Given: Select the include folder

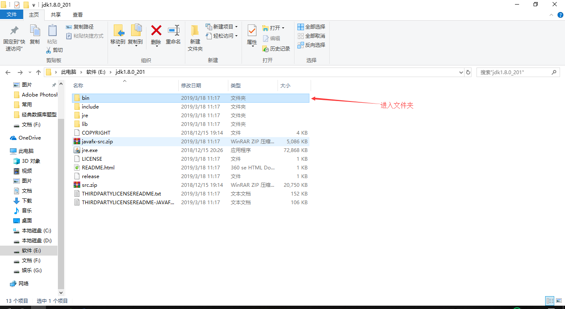Looking at the screenshot, I should [x=190, y=107].
